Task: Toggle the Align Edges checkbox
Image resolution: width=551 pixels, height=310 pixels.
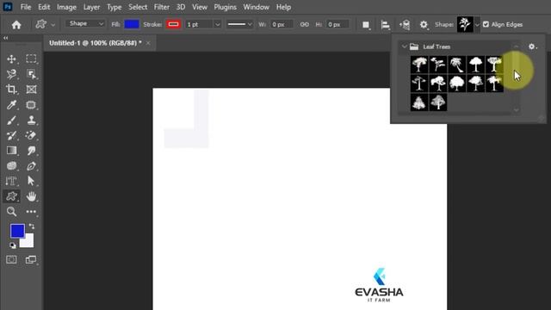Action: click(x=486, y=24)
